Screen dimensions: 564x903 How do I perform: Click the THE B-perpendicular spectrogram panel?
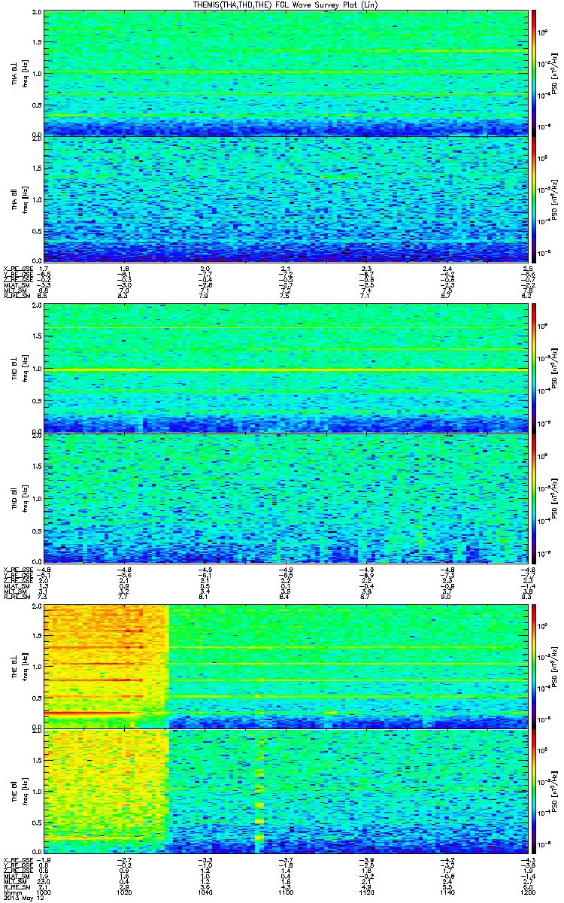pos(285,666)
